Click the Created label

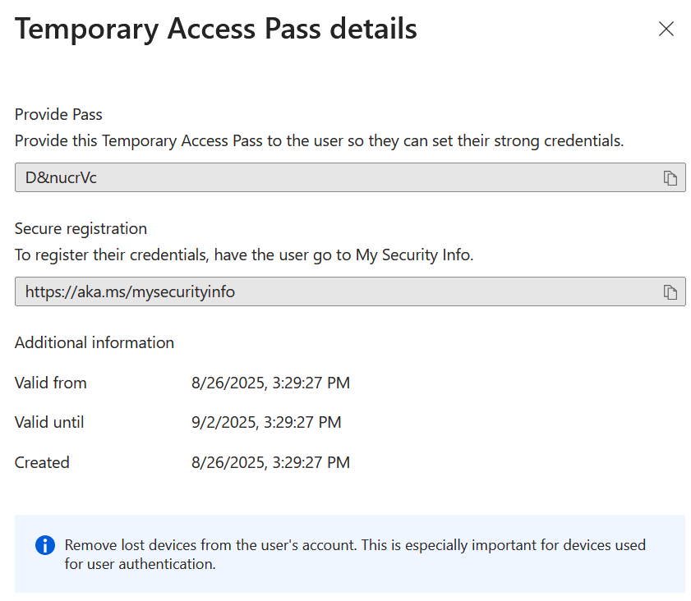(x=42, y=463)
